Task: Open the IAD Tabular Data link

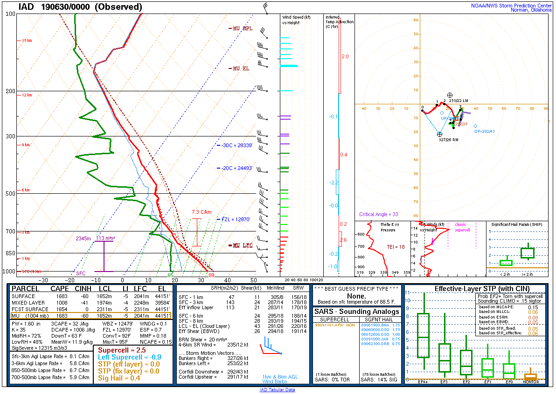Action: pos(277,390)
